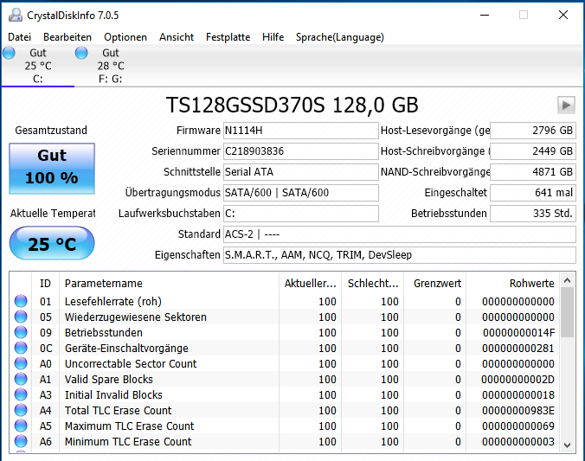Click the Host-Lesevorgänge value 2796 GB

coord(533,131)
